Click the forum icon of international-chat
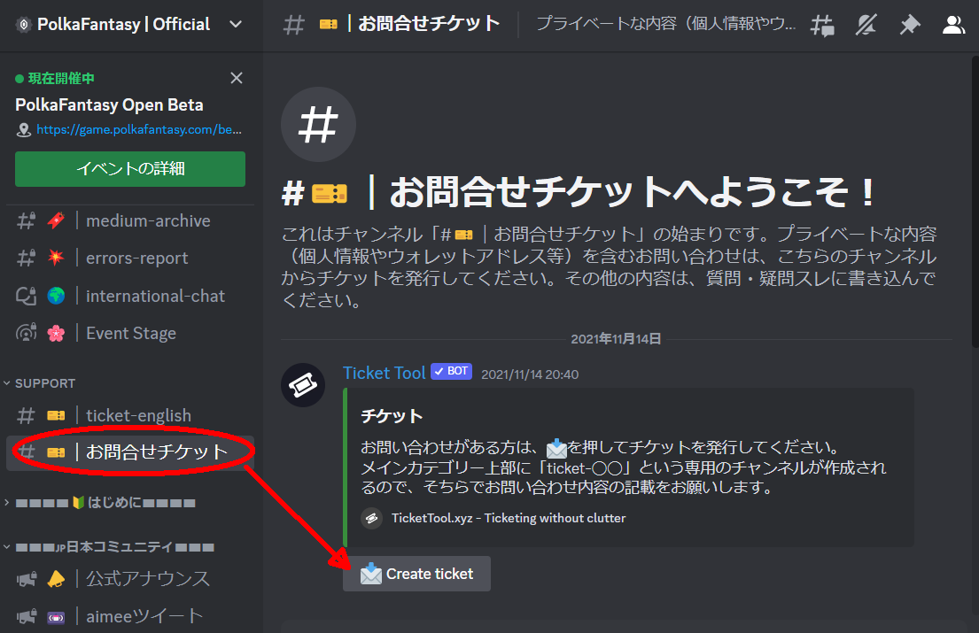 pyautogui.click(x=27, y=296)
